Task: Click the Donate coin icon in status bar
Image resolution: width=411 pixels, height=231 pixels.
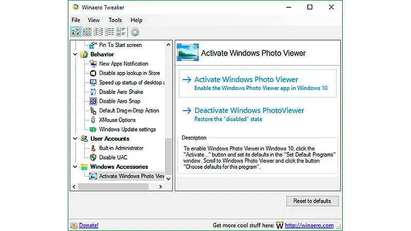Action: click(x=73, y=225)
